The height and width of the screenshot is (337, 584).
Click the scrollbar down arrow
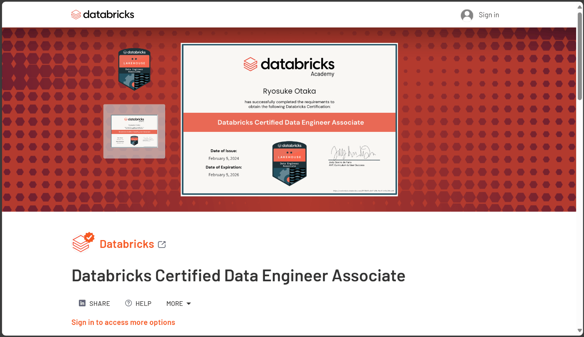pos(579,331)
